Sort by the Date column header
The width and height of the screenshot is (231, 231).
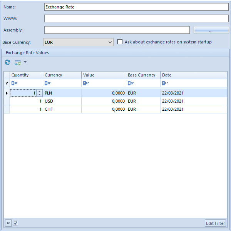click(x=194, y=75)
